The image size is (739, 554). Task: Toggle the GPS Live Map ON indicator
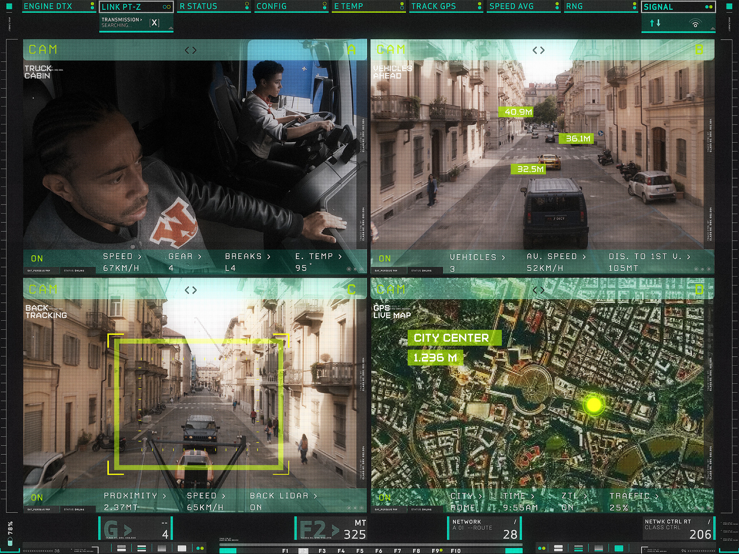coord(385,497)
